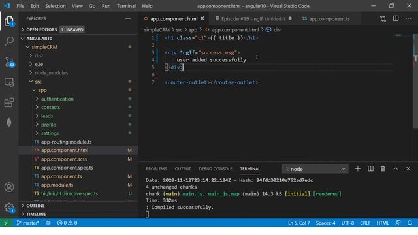The image size is (418, 235).
Task: Maximize the terminal panel size
Action: [x=396, y=169]
